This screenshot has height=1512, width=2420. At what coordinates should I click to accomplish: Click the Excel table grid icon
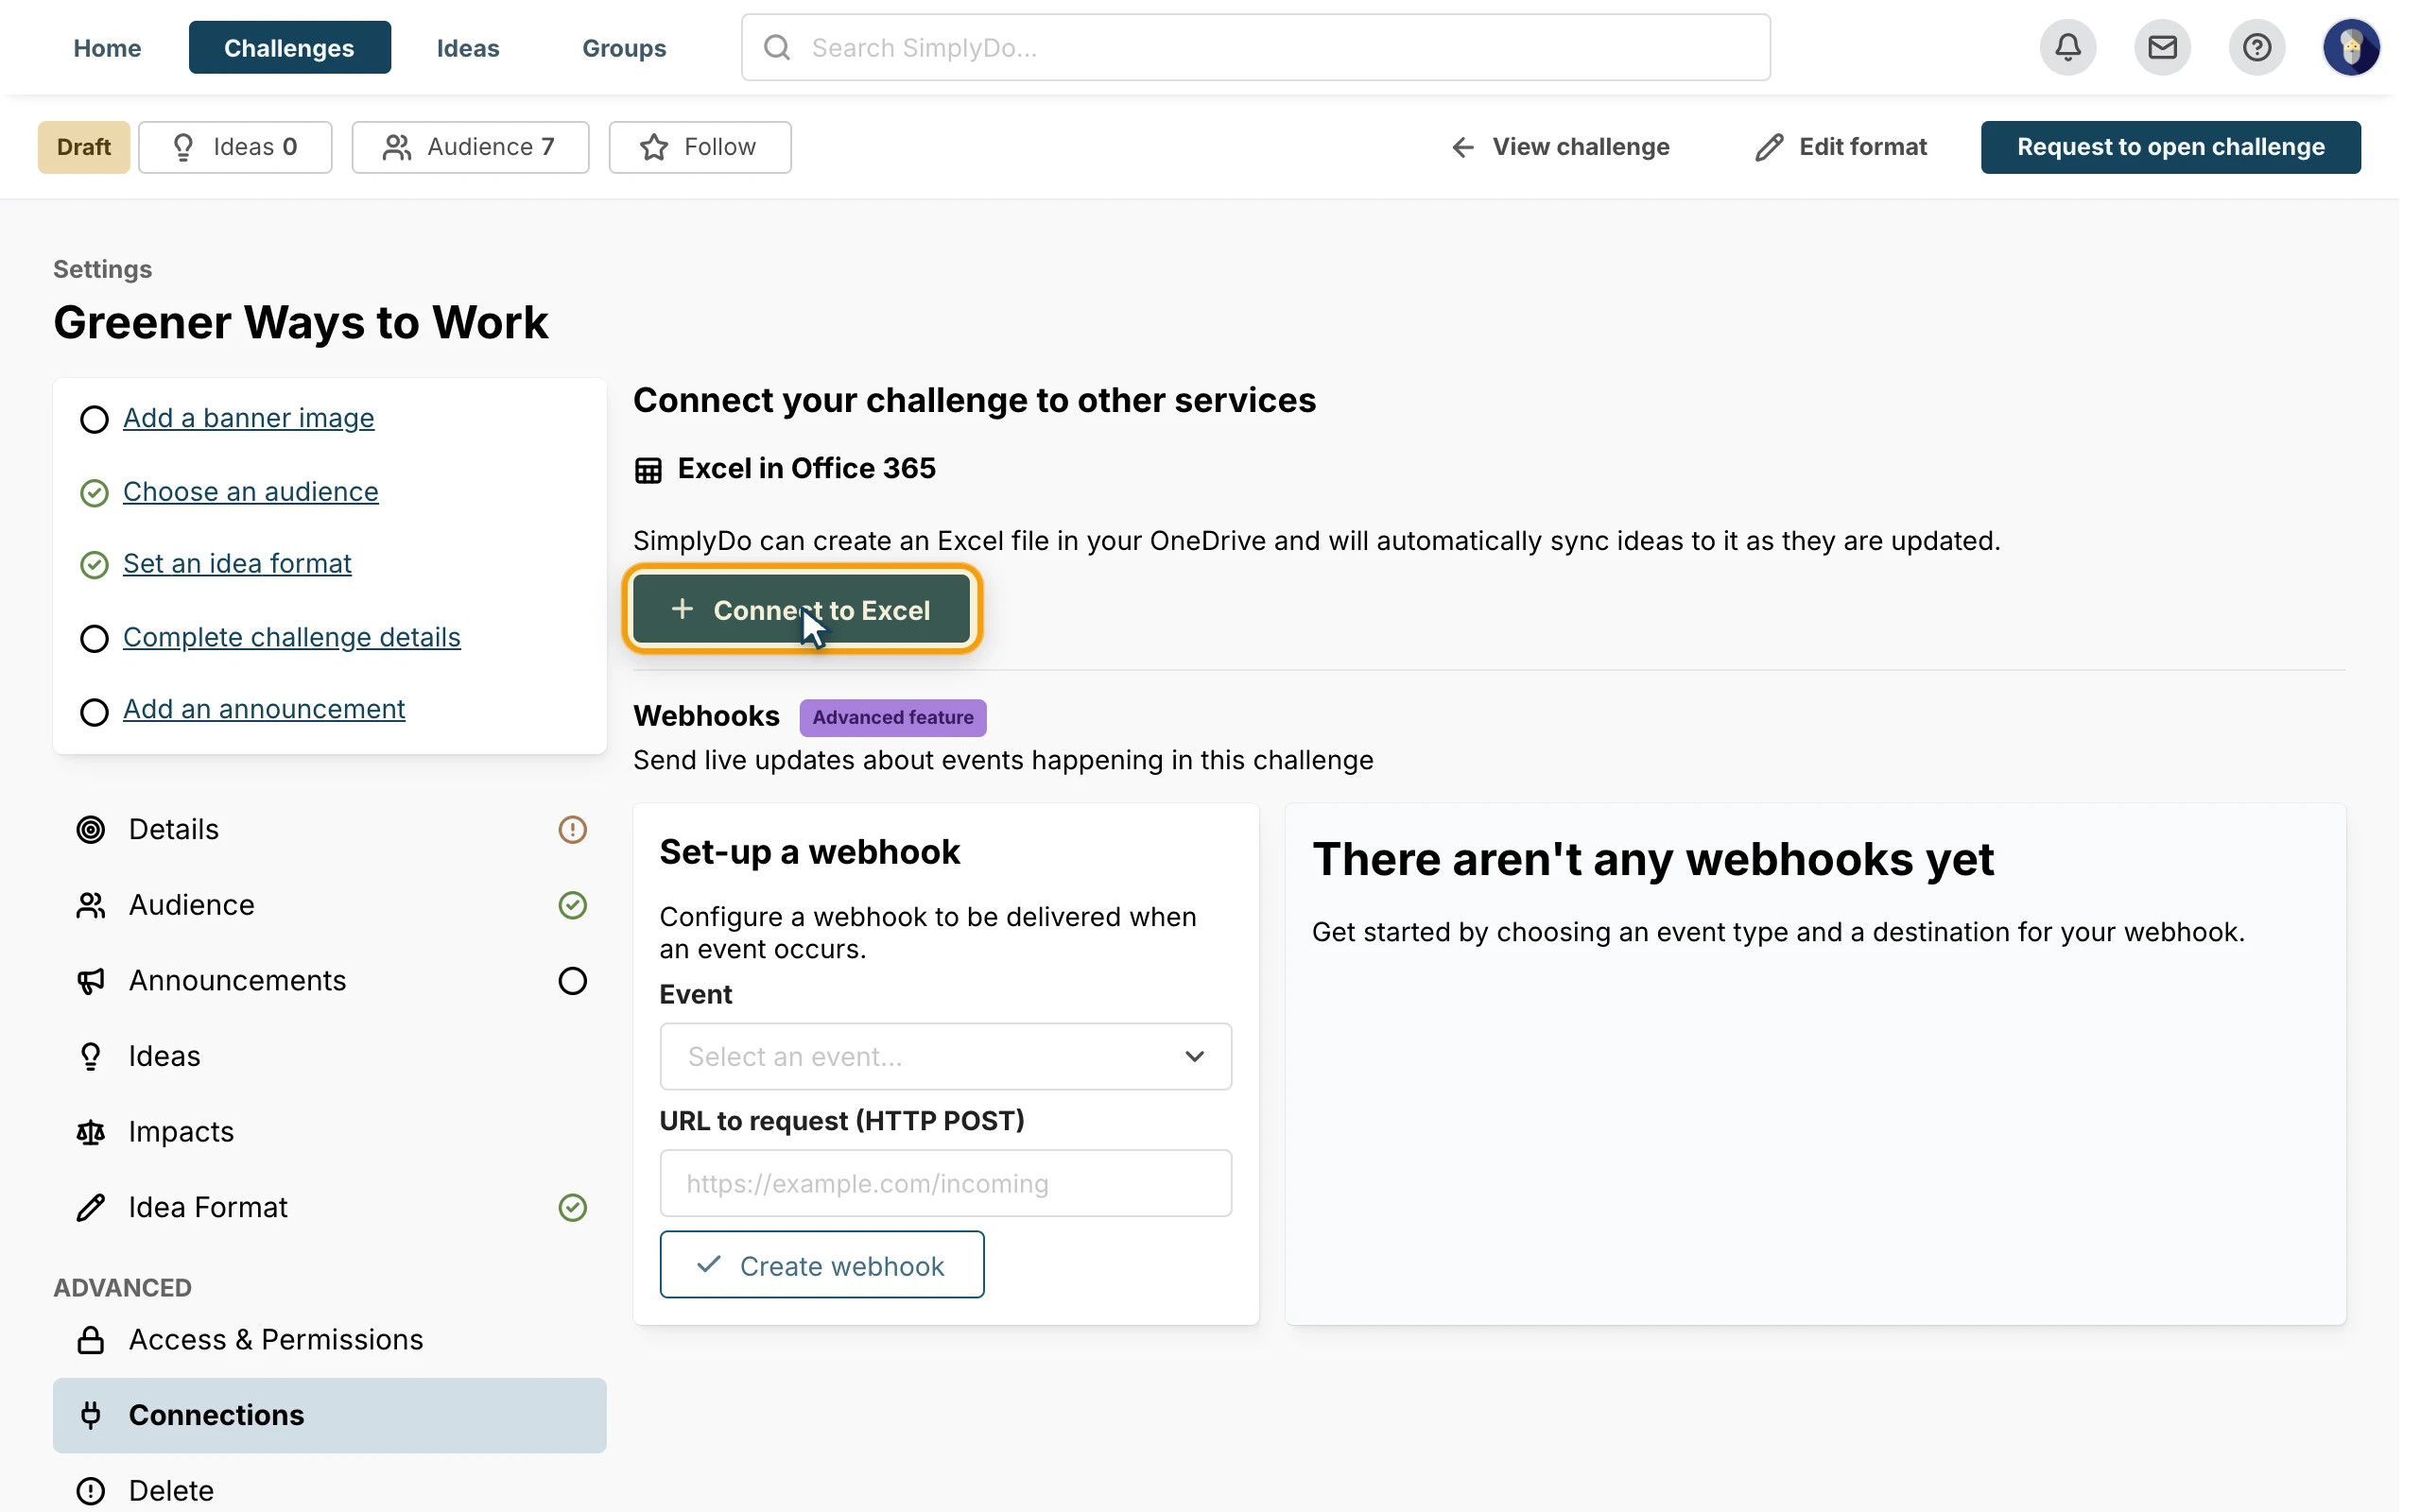pyautogui.click(x=648, y=470)
